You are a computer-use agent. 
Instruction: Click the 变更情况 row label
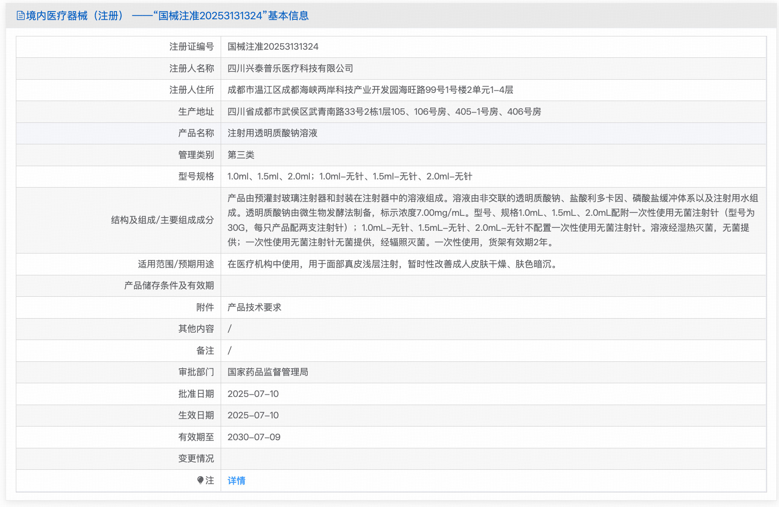(x=196, y=459)
